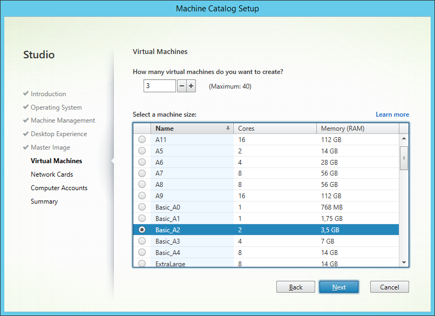This screenshot has height=316, width=435.
Task: Sort by the Memory (RAM) column header
Action: tap(358, 128)
